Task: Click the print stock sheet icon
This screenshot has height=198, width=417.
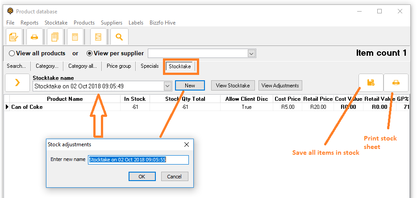Action: pos(396,82)
